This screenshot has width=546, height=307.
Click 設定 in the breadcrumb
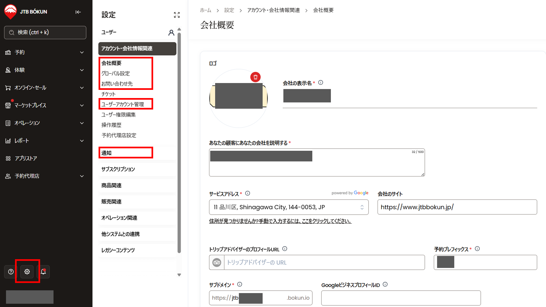(x=229, y=10)
